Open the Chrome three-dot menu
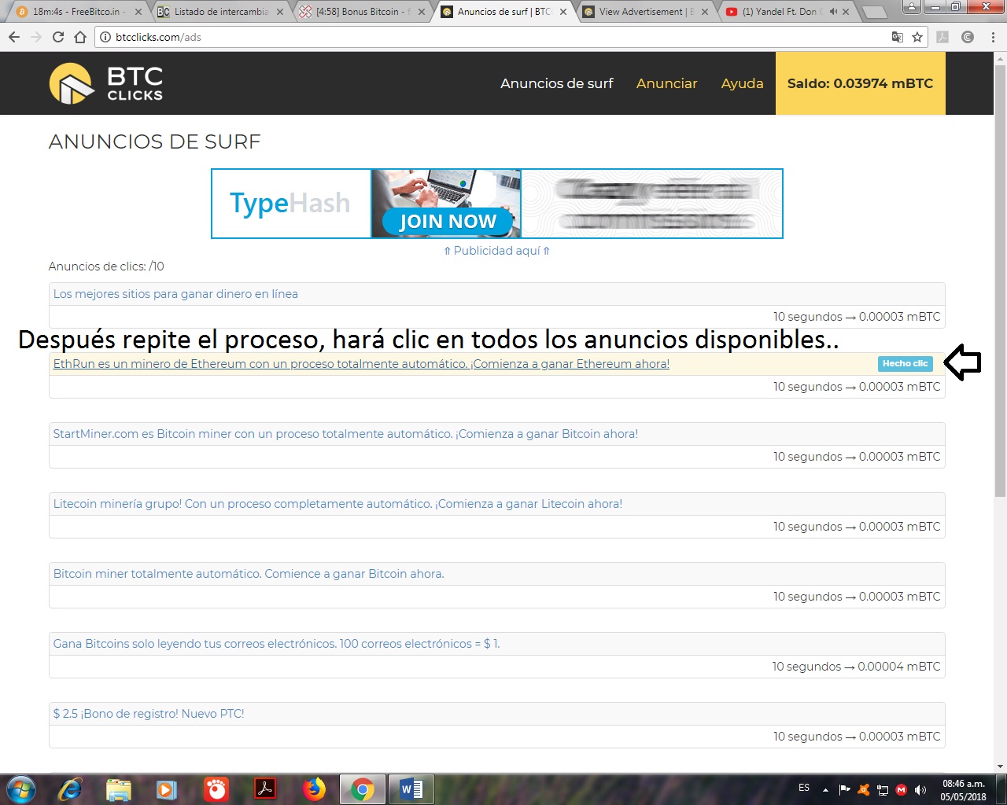 click(x=993, y=37)
